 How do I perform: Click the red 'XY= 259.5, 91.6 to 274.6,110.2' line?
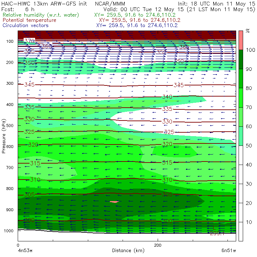tap(140, 20)
